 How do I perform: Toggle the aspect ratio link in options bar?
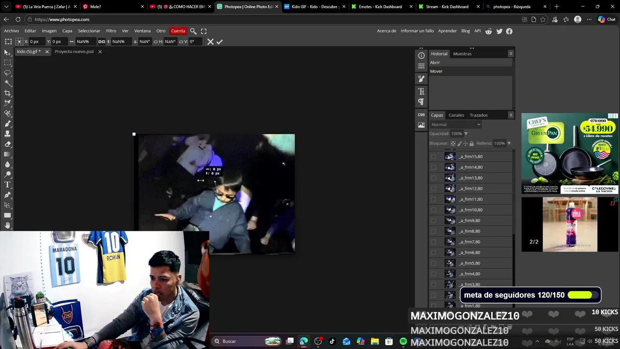[102, 42]
